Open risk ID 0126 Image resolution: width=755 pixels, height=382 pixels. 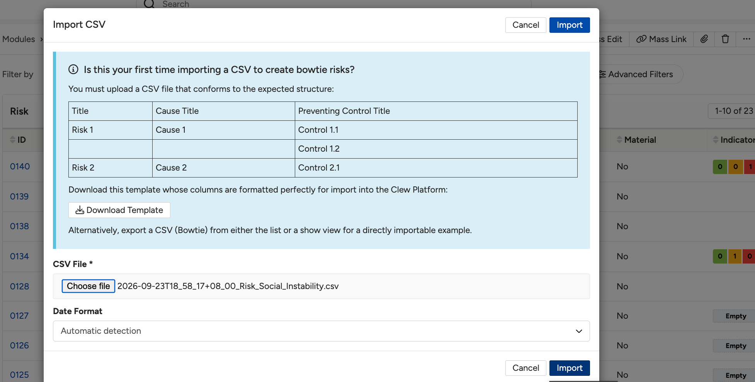(19, 345)
